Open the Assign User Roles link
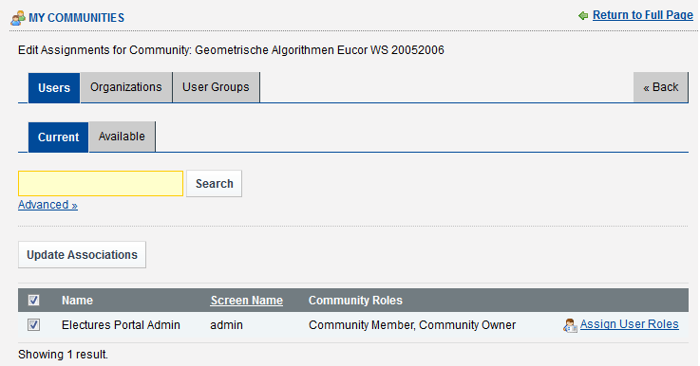This screenshot has width=700, height=366. pos(630,324)
